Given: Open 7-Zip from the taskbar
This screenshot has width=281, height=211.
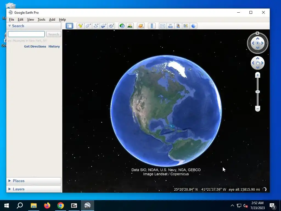Looking at the screenshot, I should click(x=74, y=206).
